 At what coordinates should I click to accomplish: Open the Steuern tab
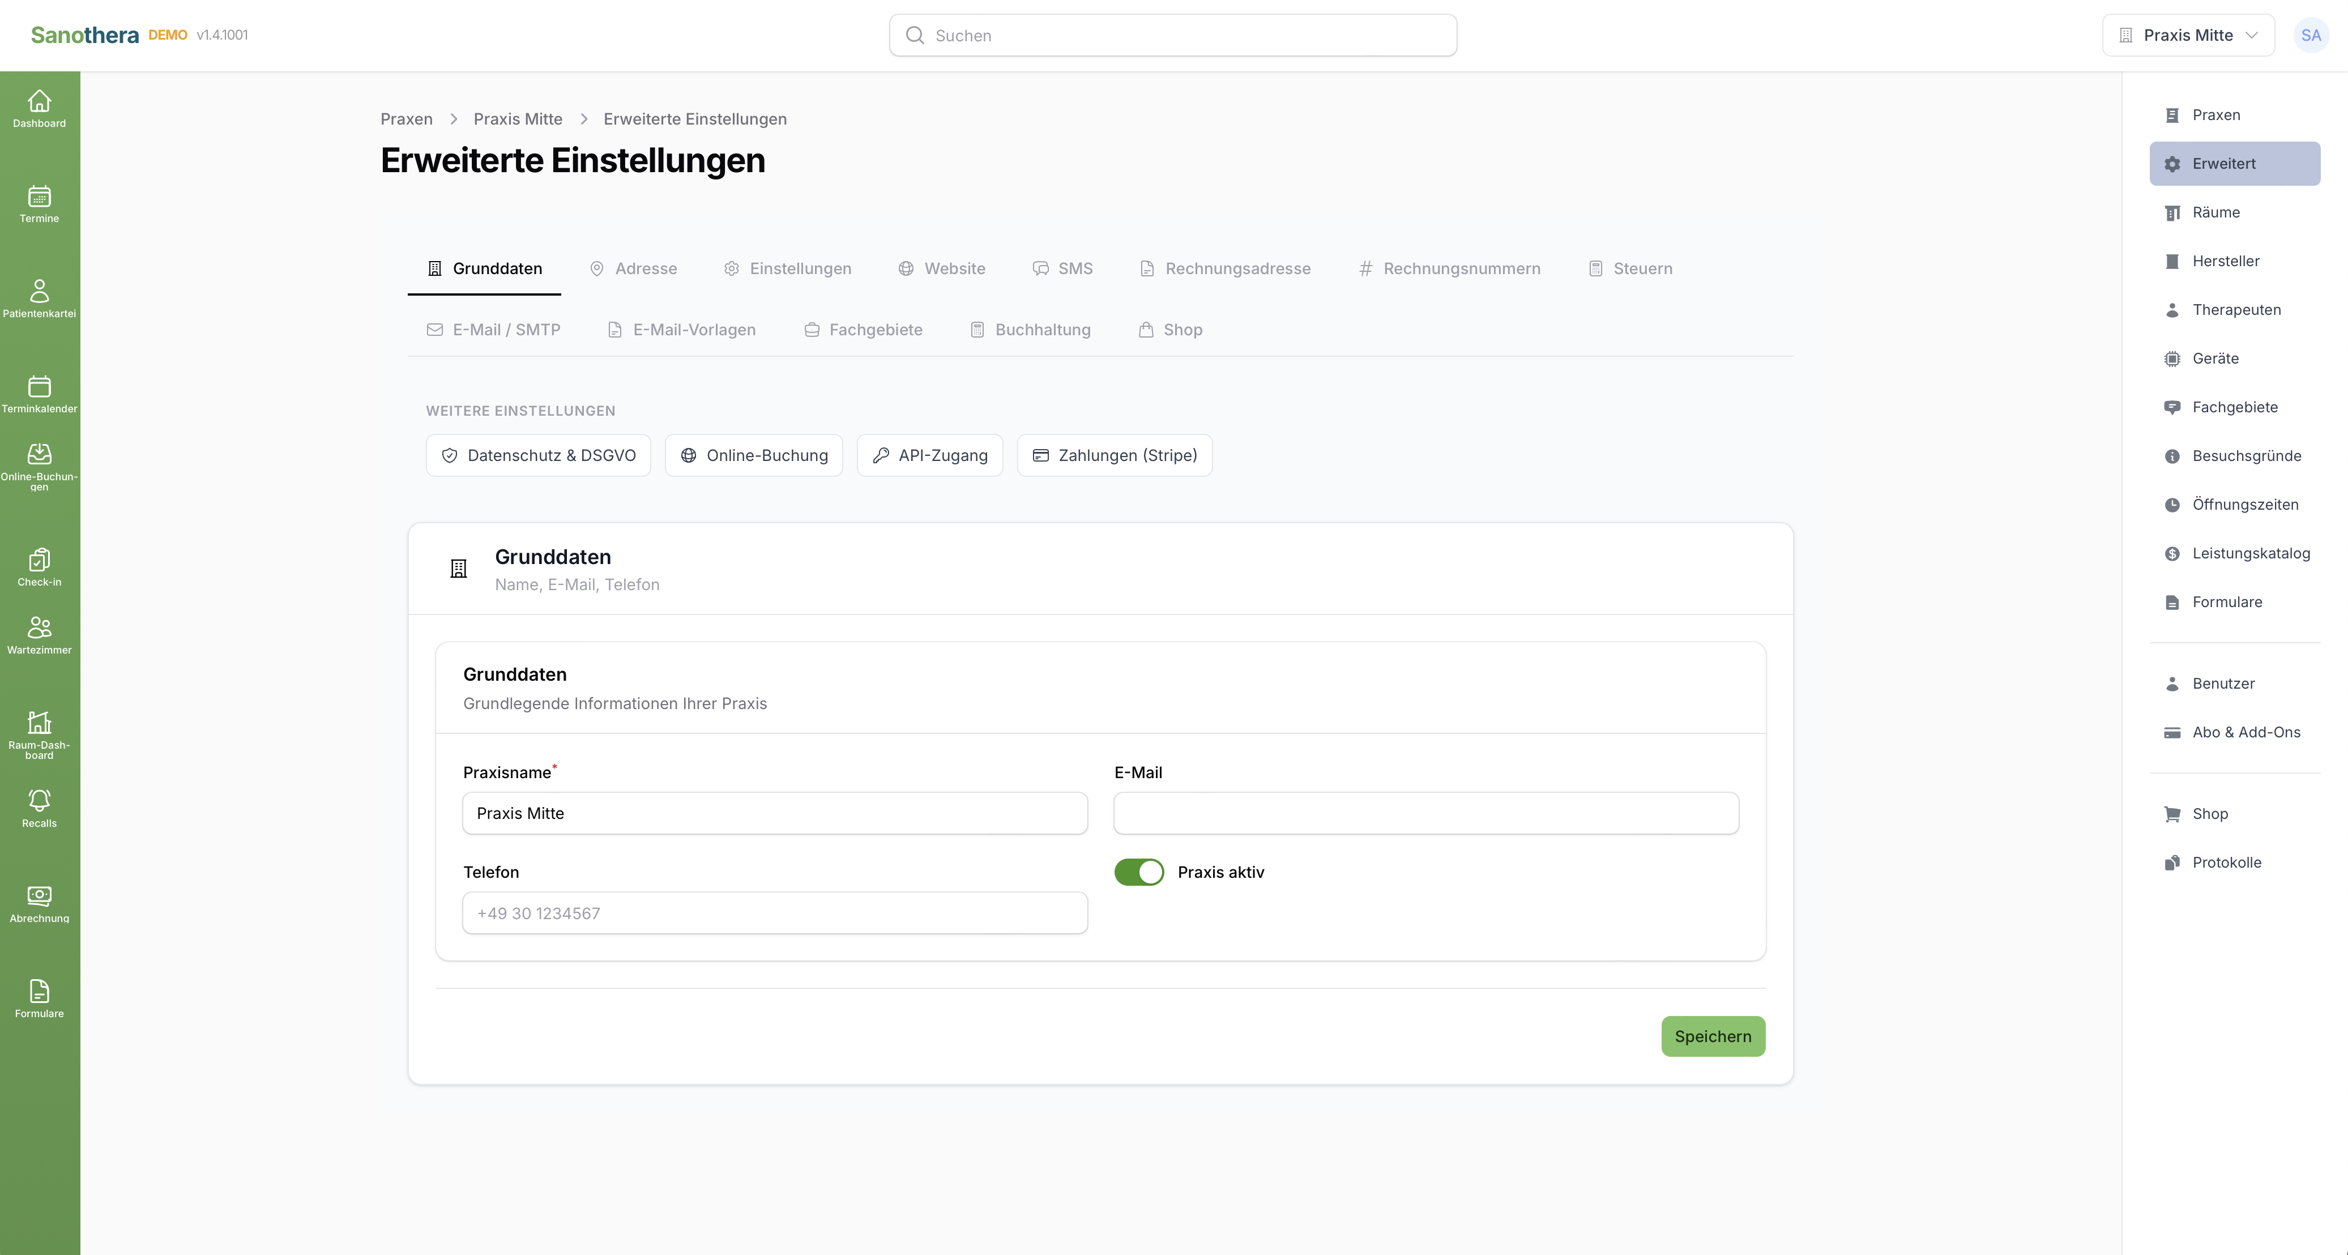pos(1630,269)
